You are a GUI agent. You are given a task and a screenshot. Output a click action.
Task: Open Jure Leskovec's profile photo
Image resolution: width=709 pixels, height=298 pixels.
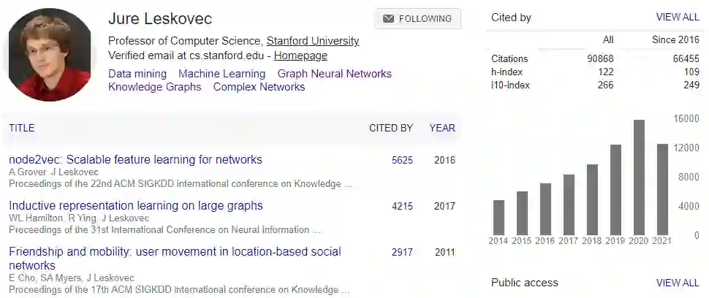(50, 54)
